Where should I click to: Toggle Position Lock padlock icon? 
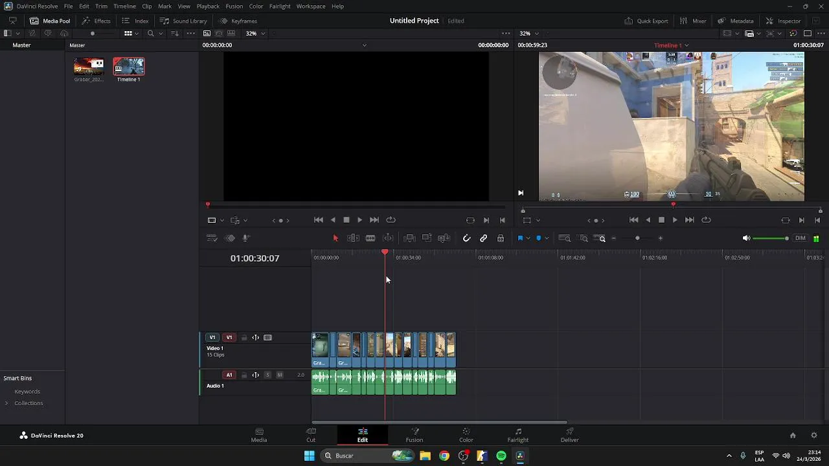point(501,238)
